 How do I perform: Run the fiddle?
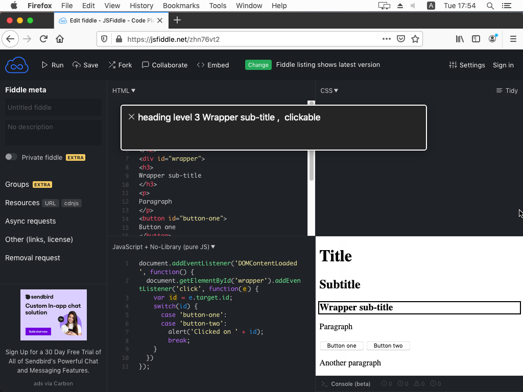pyautogui.click(x=53, y=65)
